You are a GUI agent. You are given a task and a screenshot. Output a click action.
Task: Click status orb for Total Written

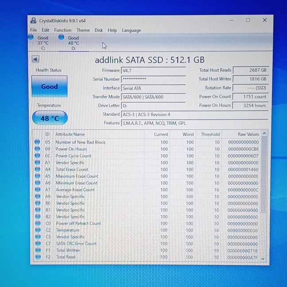[38, 250]
